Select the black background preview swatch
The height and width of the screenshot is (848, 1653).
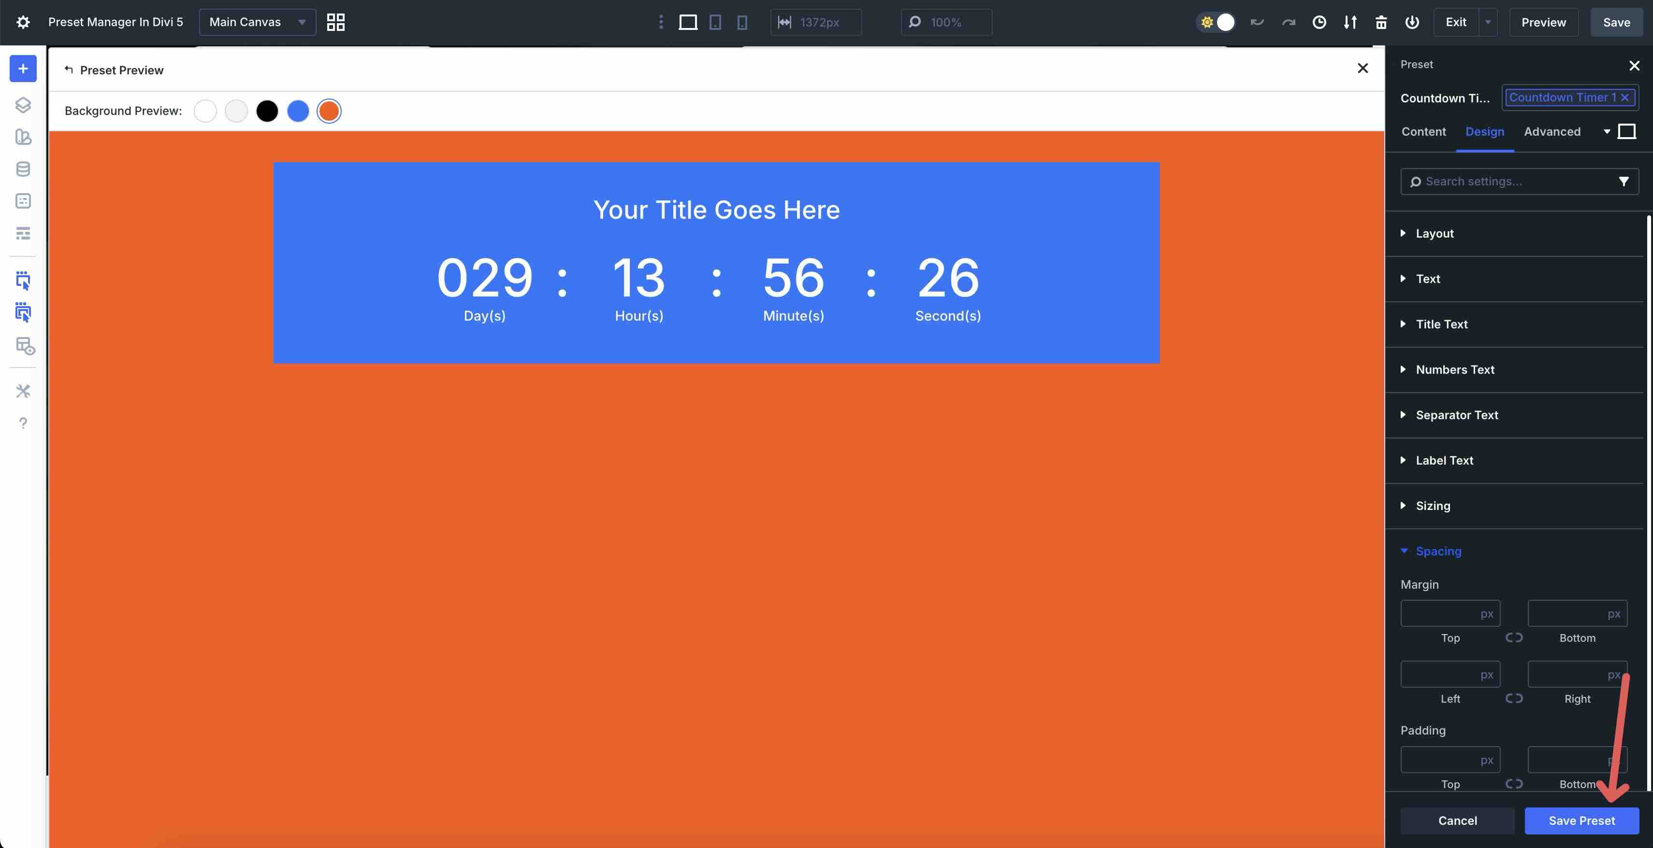tap(267, 111)
